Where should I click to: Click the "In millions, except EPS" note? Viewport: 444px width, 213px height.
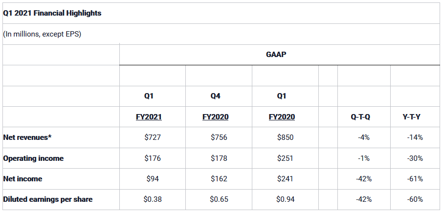42,34
